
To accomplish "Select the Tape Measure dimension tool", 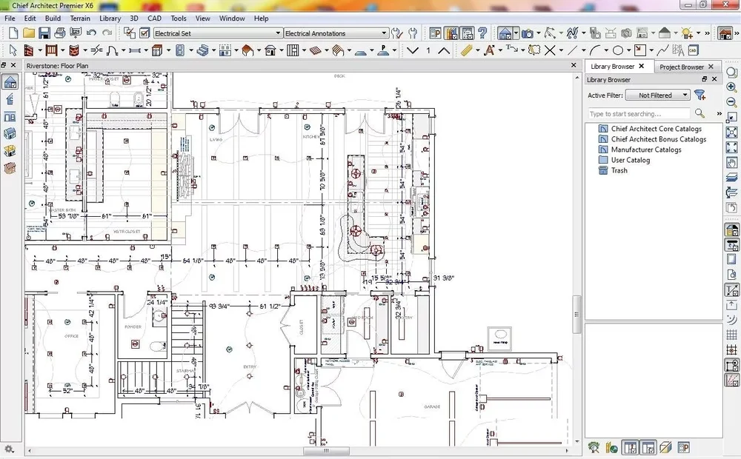I will pyautogui.click(x=466, y=50).
